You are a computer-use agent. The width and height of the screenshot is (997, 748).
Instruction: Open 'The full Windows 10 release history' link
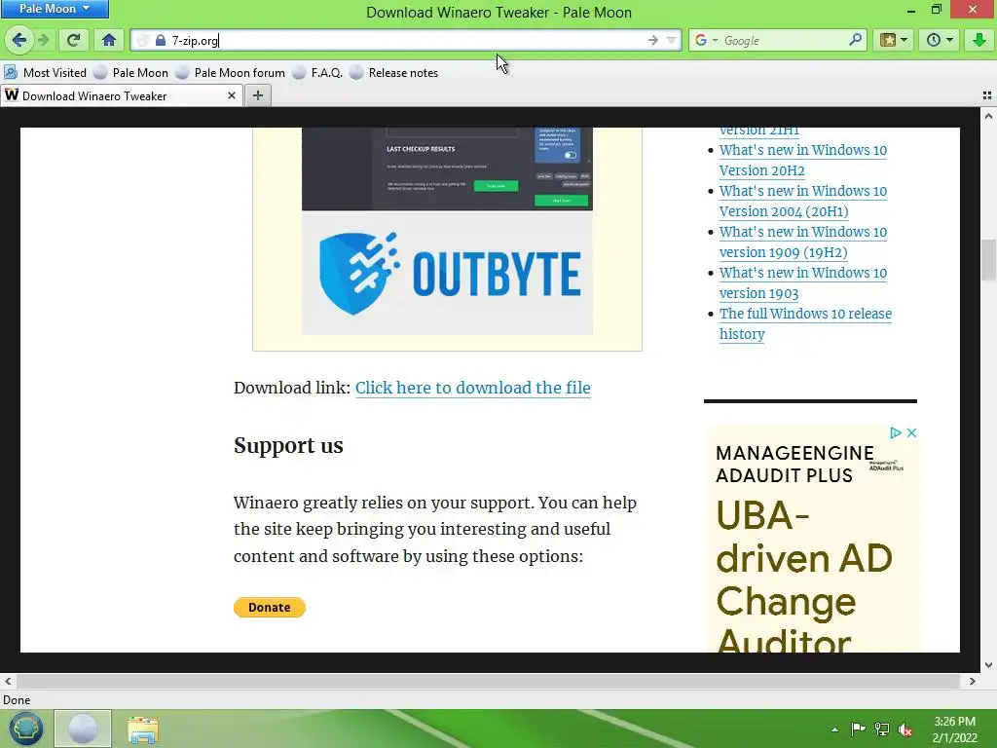click(805, 323)
